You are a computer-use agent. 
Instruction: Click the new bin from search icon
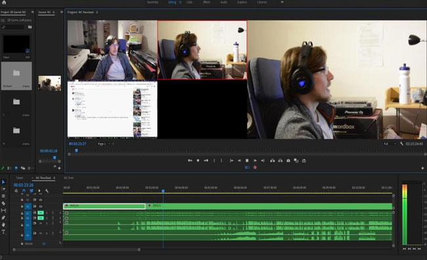(x=30, y=27)
